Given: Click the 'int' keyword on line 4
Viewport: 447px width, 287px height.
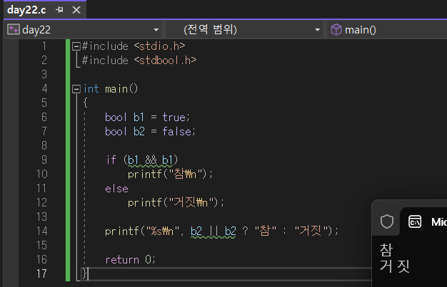Looking at the screenshot, I should [91, 89].
